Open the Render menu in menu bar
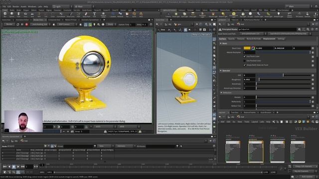This screenshot has width=319, height=179. 15,6
